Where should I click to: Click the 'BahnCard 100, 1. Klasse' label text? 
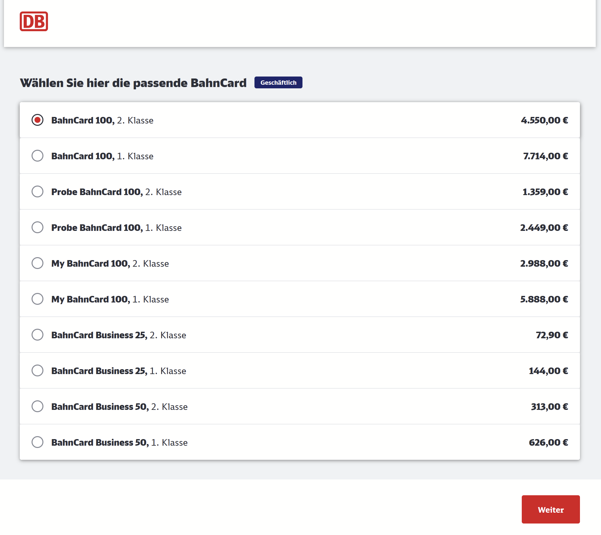[102, 156]
